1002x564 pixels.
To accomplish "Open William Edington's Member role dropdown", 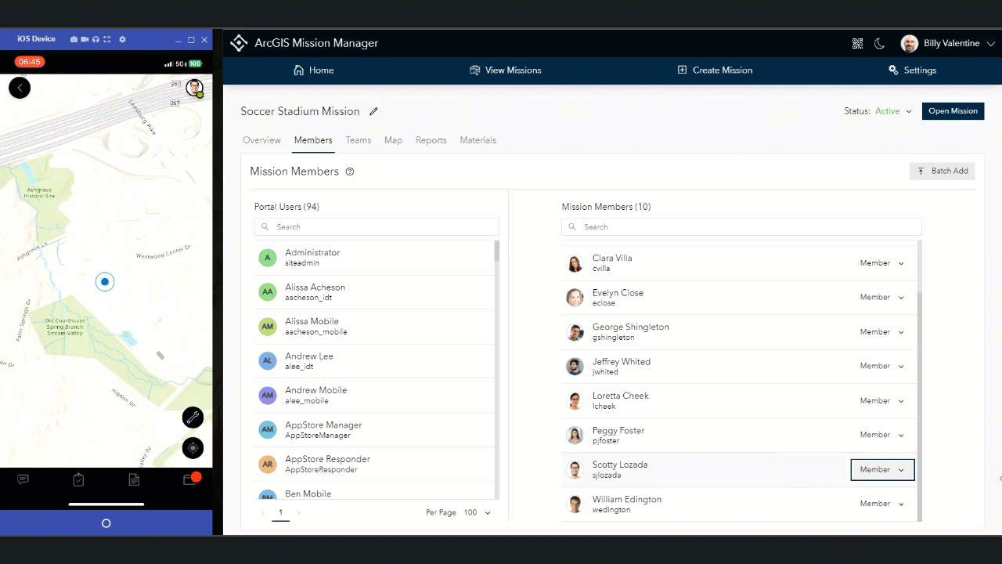I will (x=882, y=504).
